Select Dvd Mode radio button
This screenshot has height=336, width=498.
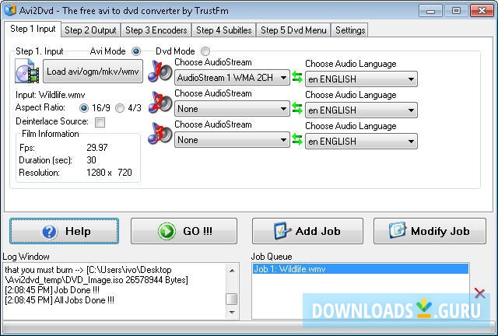click(205, 51)
